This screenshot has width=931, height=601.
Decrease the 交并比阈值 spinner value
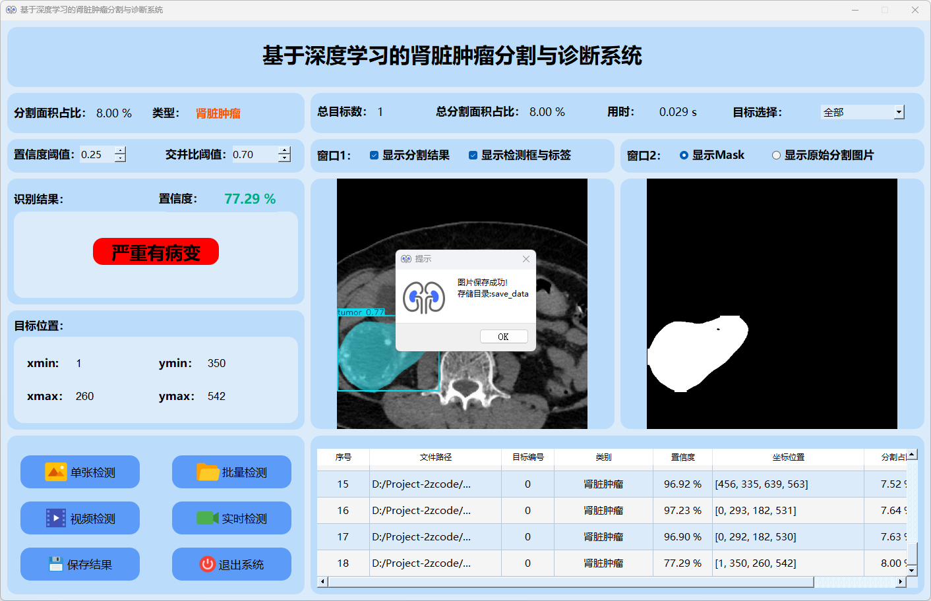pyautogui.click(x=284, y=159)
